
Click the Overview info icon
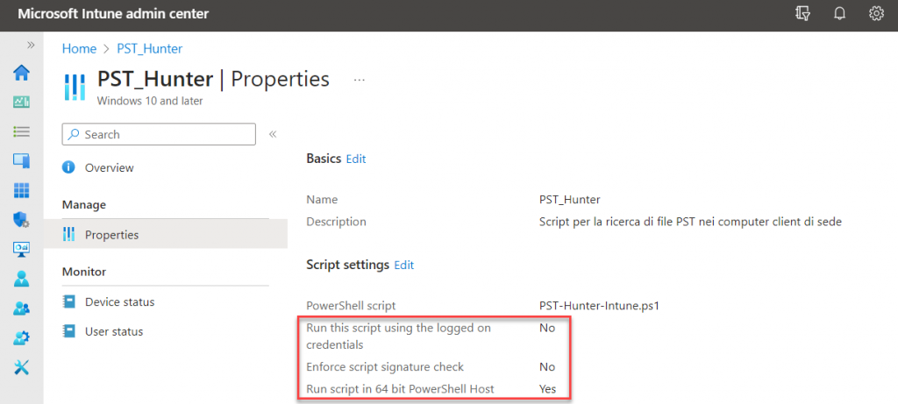68,167
